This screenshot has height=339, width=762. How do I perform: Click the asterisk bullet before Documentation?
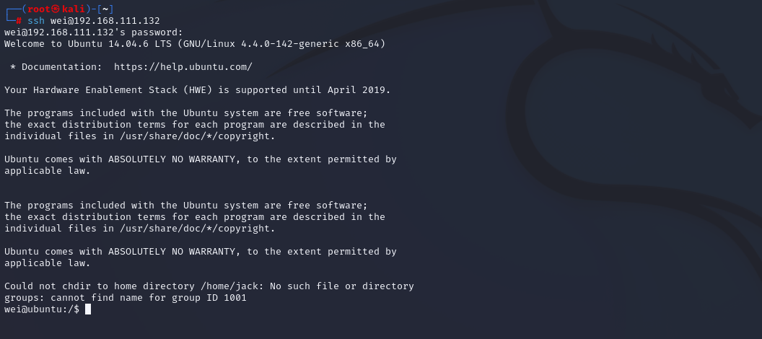(x=13, y=66)
